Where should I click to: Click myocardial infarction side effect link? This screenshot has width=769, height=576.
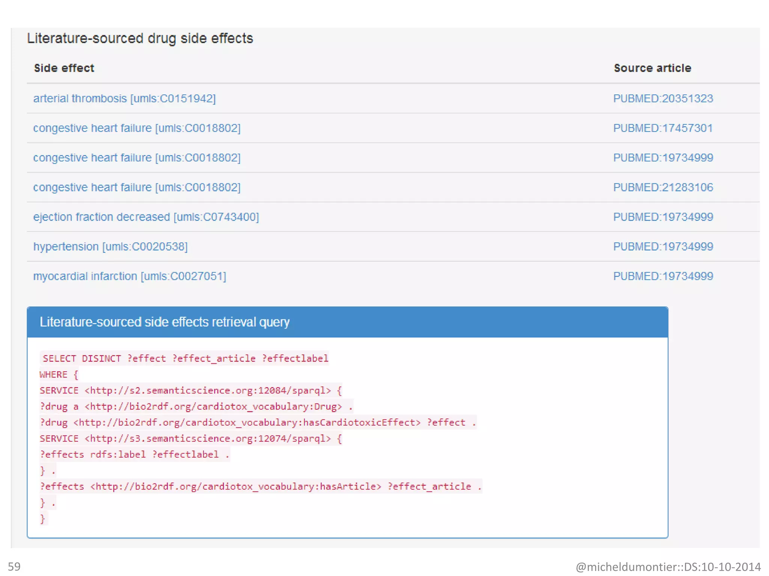tap(130, 276)
